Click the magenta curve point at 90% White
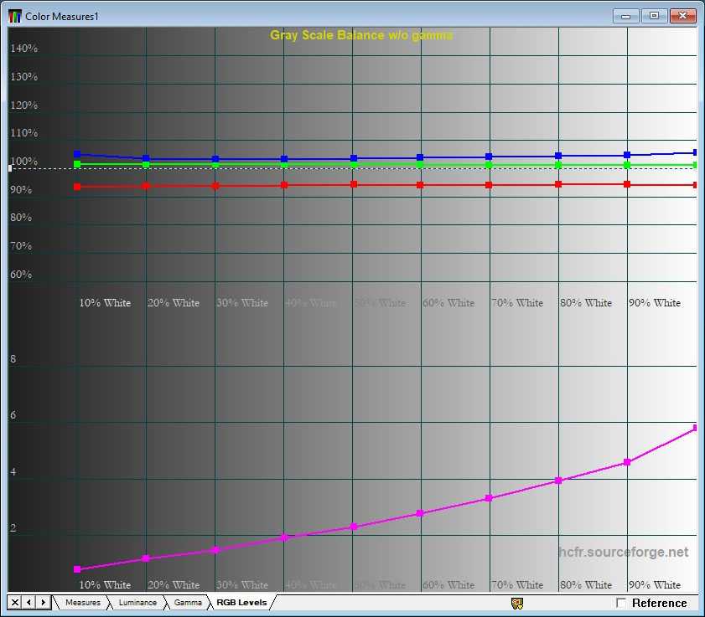 point(627,462)
